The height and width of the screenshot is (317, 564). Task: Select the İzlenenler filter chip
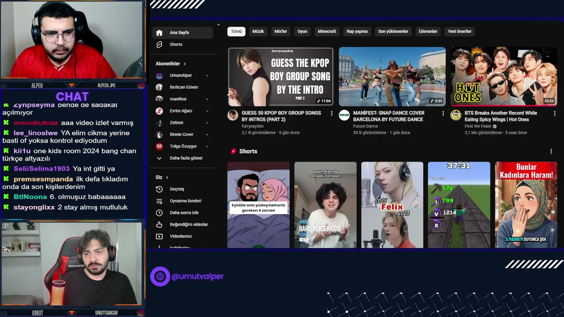coord(428,32)
